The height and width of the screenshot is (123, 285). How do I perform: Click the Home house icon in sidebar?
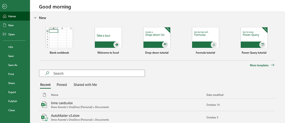[5, 17]
